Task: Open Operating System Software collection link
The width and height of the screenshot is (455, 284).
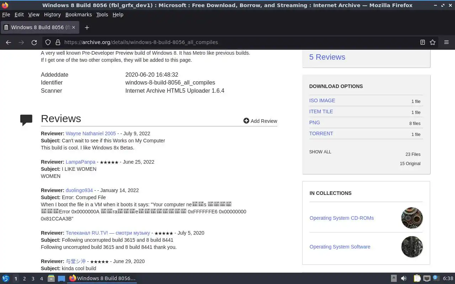Action: point(340,247)
